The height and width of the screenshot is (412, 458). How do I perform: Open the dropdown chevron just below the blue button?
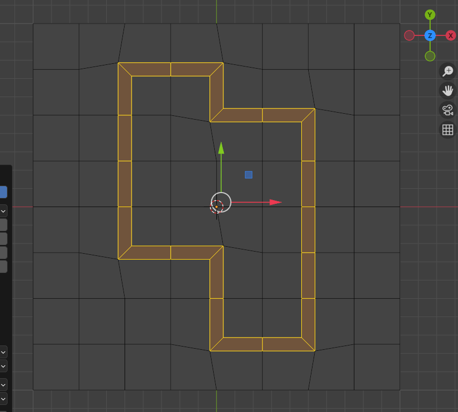coord(3,211)
